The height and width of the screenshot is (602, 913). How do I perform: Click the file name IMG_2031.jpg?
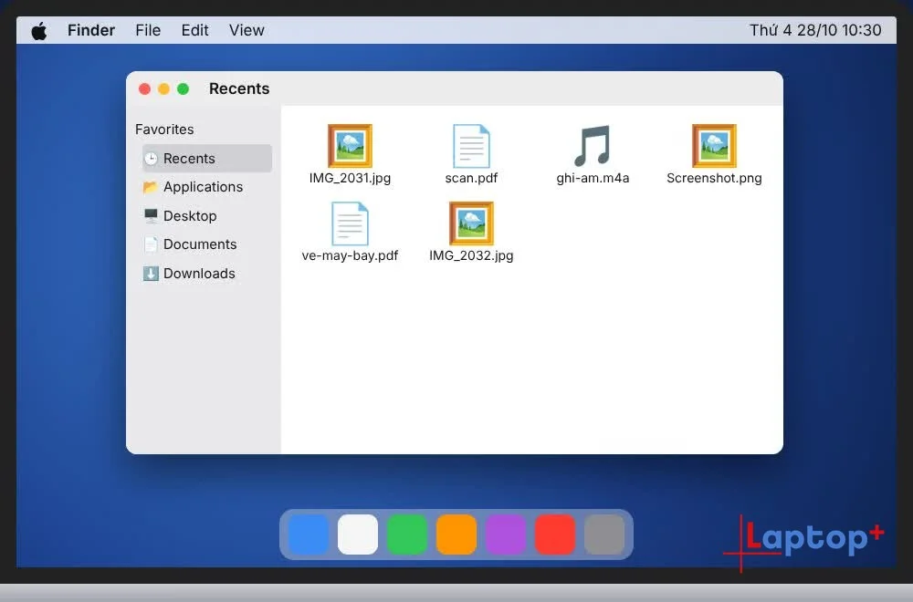coord(350,178)
